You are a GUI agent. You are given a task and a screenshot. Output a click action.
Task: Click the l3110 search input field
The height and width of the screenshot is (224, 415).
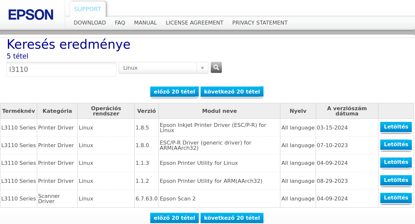pos(61,69)
